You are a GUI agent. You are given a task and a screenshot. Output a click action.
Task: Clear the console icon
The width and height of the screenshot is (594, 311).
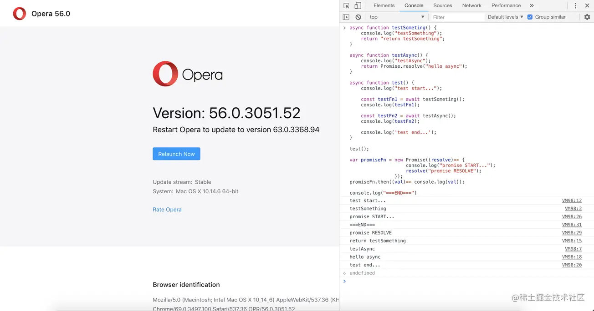(x=358, y=17)
